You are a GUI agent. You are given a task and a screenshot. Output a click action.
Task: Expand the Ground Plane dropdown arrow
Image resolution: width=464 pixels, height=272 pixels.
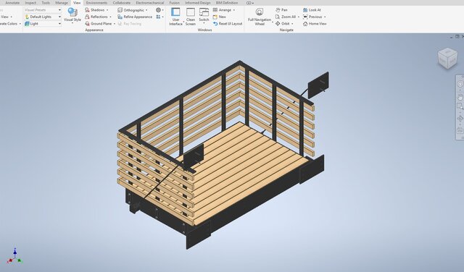(115, 24)
